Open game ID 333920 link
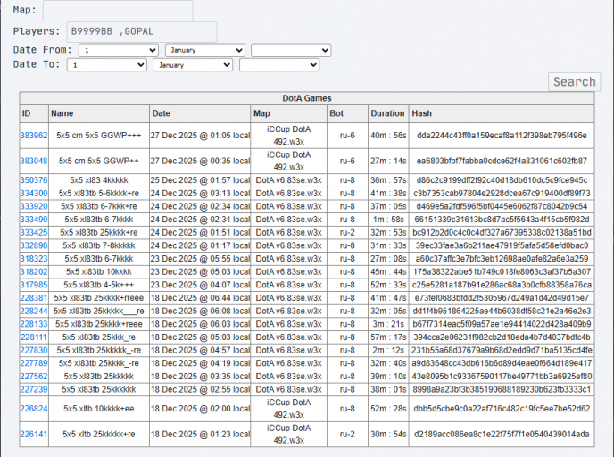This screenshot has width=614, height=457. click(x=34, y=206)
